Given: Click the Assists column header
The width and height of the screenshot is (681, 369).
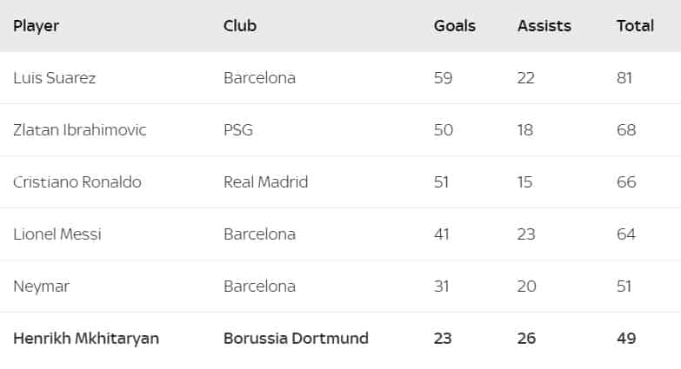Looking at the screenshot, I should pos(544,26).
